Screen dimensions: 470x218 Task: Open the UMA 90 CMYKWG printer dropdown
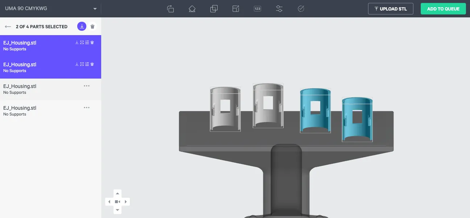pos(51,9)
